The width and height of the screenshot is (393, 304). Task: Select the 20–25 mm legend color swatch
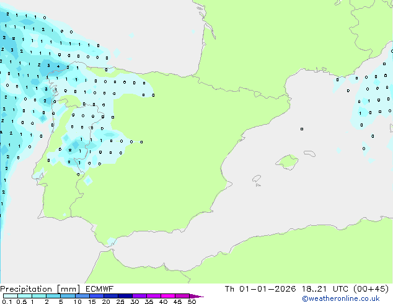[x=110, y=296]
